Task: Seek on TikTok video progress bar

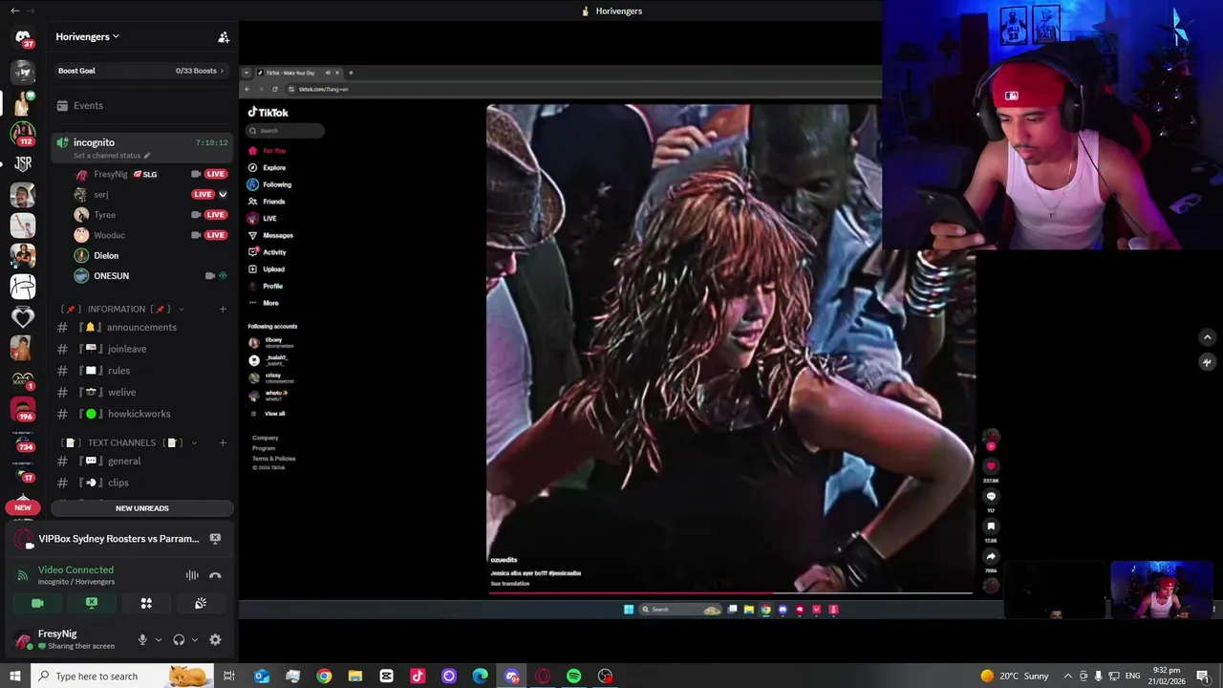Action: point(730,592)
